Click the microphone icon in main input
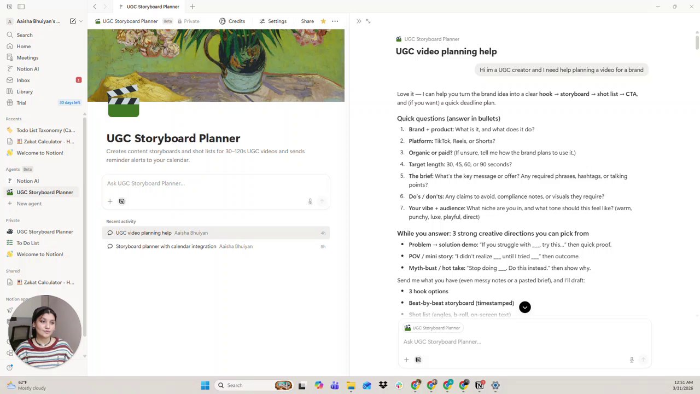Screen dimensions: 700x394 tap(310, 201)
